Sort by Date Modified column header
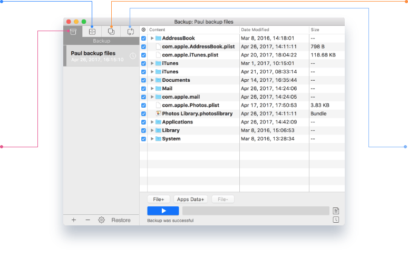The image size is (408, 256). tap(274, 30)
